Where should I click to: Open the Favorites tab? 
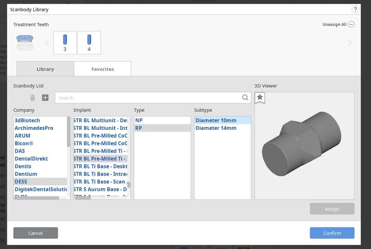[x=102, y=69]
